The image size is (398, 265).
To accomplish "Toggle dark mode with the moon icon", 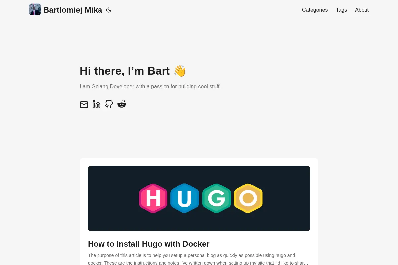I will pos(109,10).
